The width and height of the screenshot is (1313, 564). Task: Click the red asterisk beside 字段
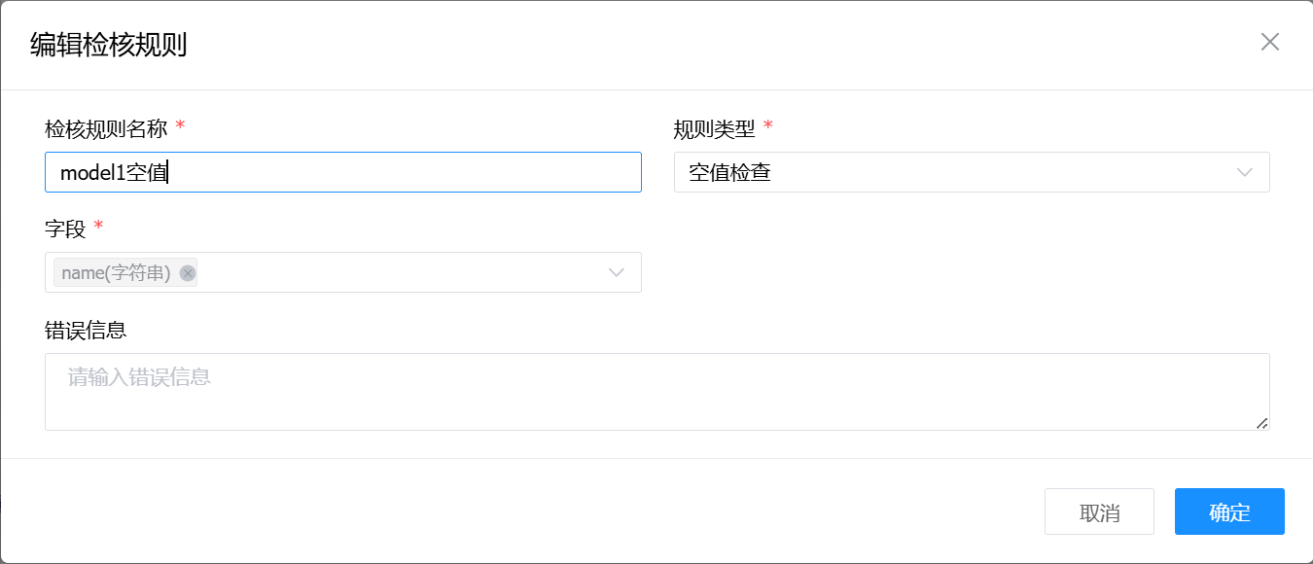point(98,229)
